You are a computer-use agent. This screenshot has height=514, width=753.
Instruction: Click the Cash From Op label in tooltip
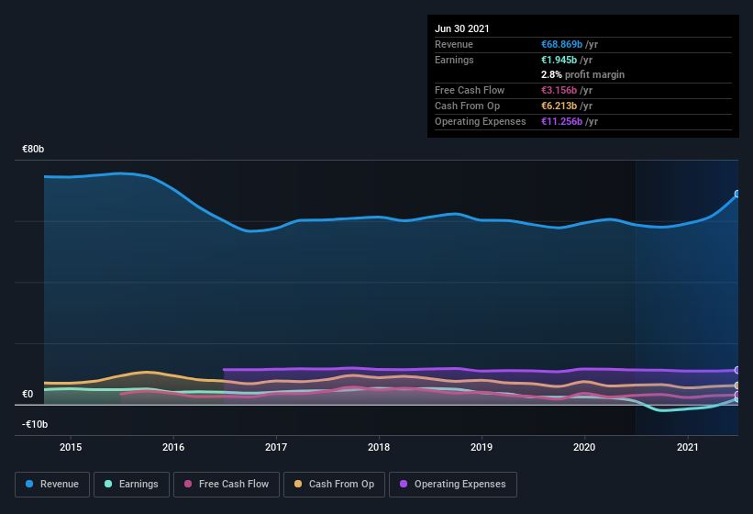coord(467,106)
